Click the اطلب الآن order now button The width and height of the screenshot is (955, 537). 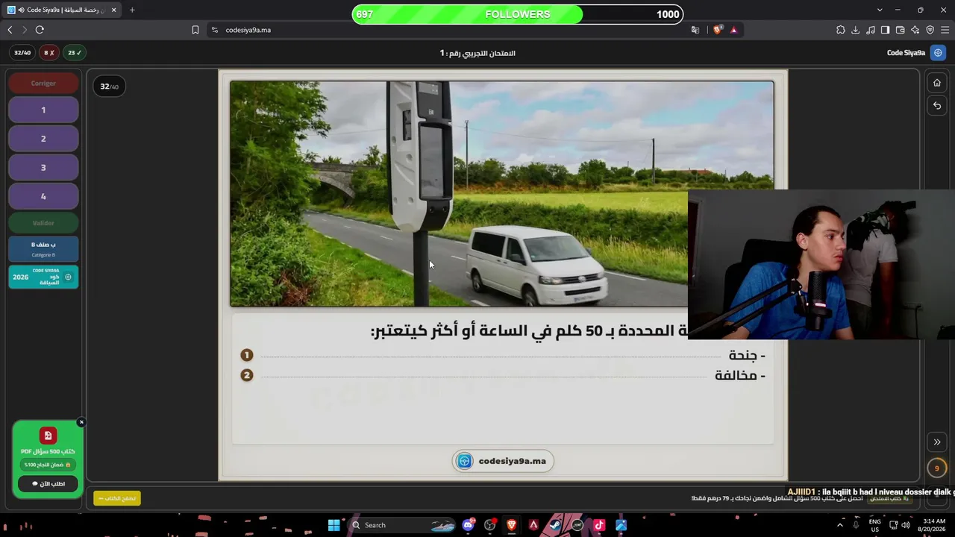[x=48, y=484]
